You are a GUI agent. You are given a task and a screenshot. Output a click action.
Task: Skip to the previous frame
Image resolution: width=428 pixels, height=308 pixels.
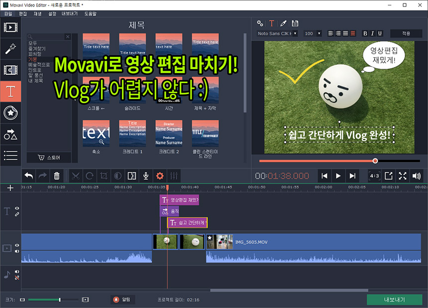[324, 176]
